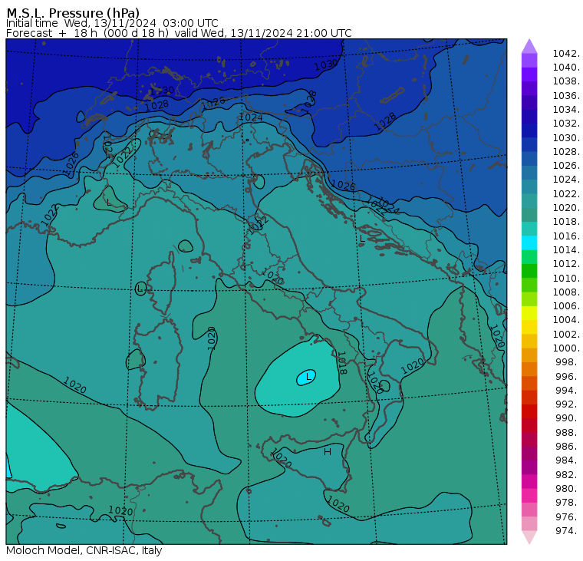The width and height of the screenshot is (583, 561).
Task: Click the '1000.' legend label
Action: 566,348
